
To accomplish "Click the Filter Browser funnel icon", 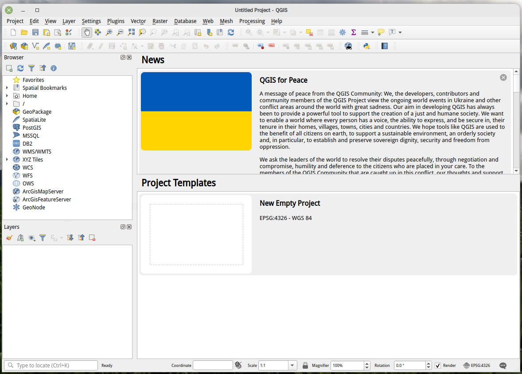I will 31,68.
